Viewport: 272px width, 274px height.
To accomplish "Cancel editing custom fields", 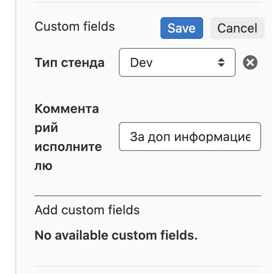I will [237, 28].
